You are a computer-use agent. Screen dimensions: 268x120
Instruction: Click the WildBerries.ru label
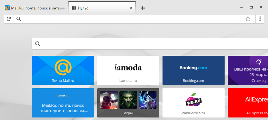point(193,113)
